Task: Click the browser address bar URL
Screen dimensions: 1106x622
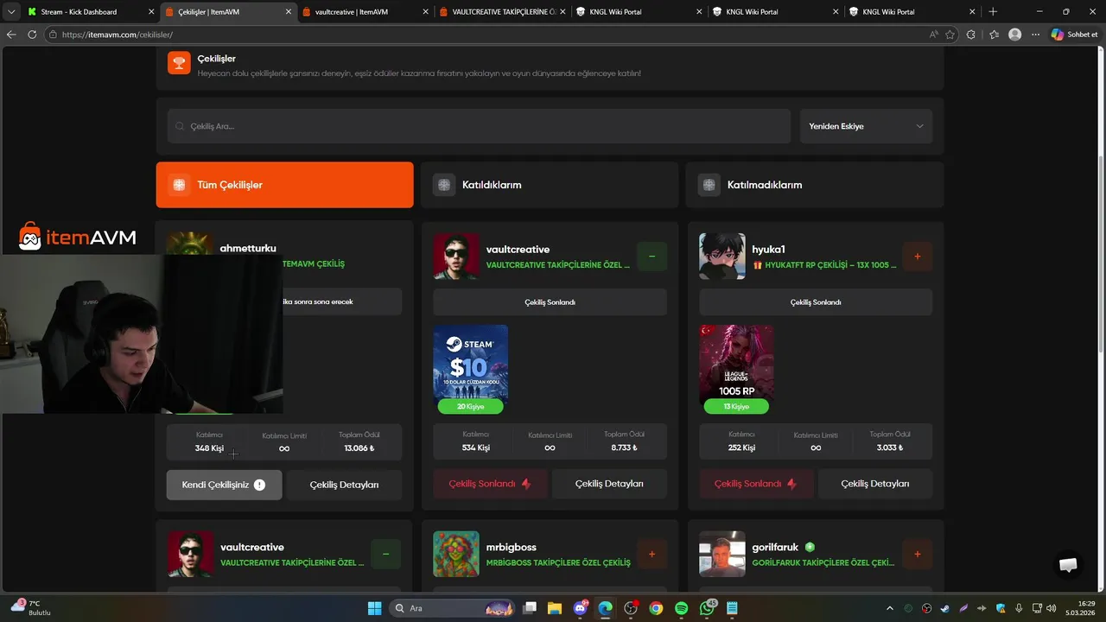Action: [118, 35]
